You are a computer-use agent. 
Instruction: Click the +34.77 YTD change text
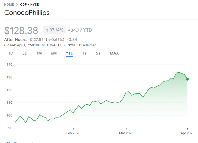(x=80, y=30)
